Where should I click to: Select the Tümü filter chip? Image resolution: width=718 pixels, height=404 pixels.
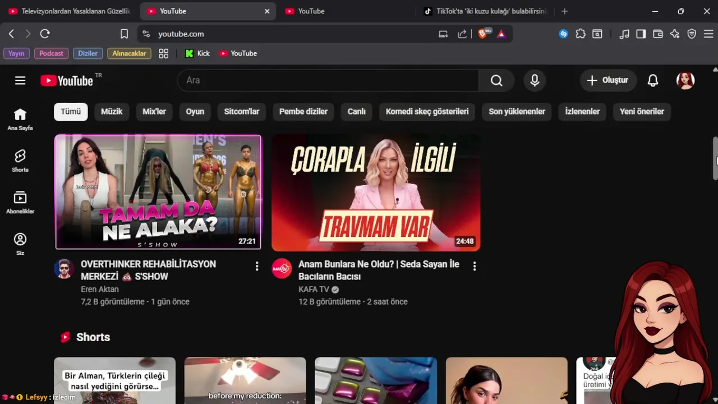[71, 111]
